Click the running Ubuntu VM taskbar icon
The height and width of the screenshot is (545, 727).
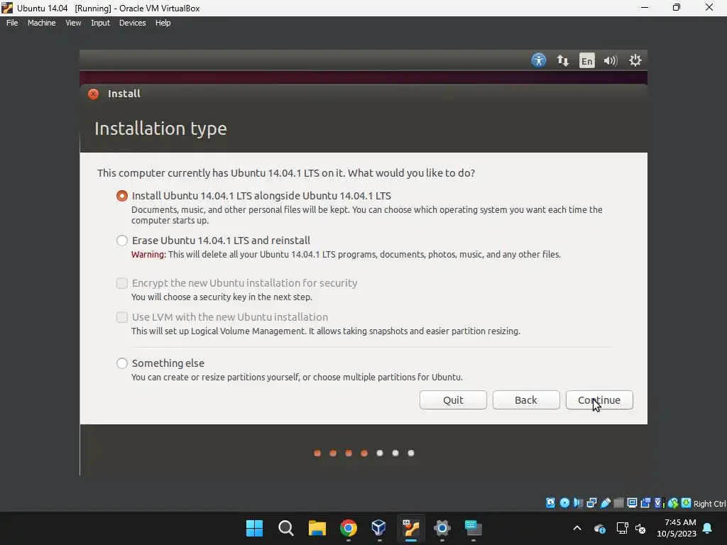[x=411, y=528]
